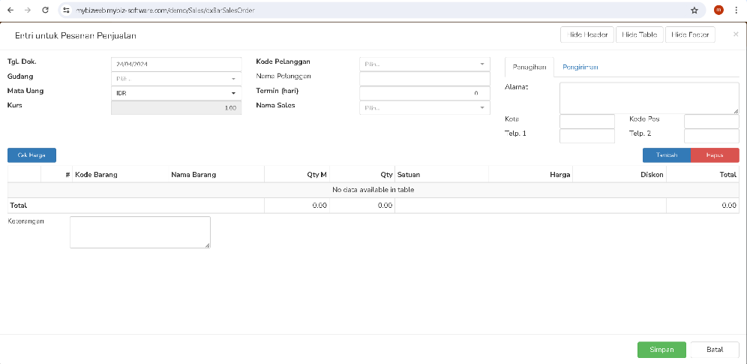Open the Nama Sales dropdown
This screenshot has height=364, width=747.
[x=424, y=107]
